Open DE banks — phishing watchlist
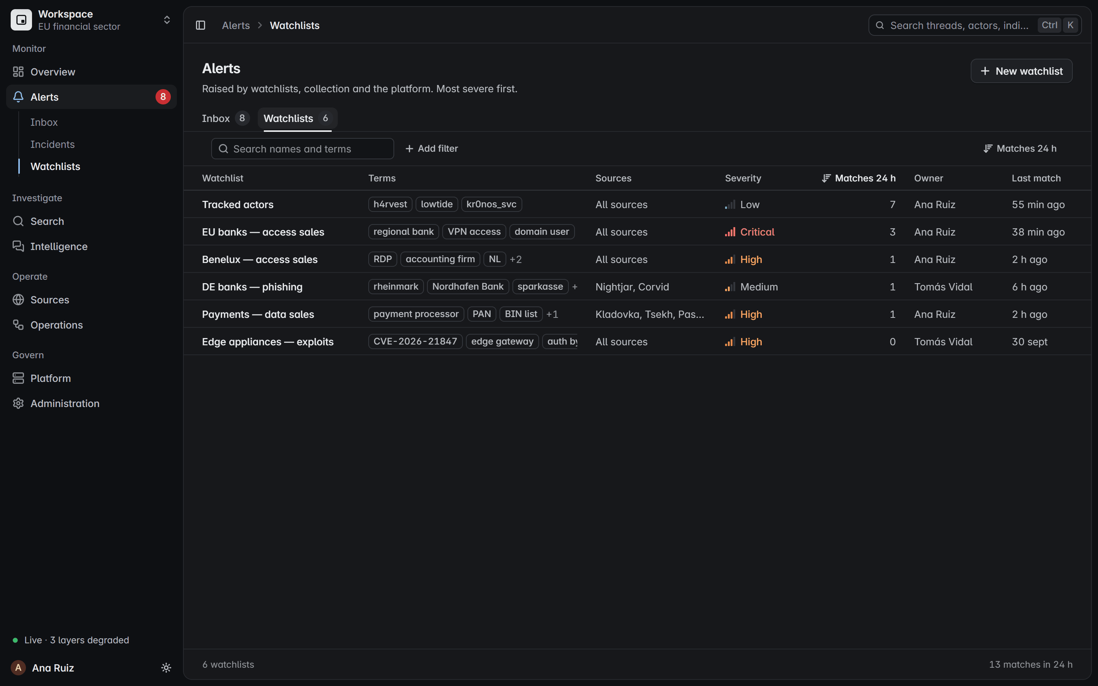Screen dimensions: 1098x686 tap(252, 287)
